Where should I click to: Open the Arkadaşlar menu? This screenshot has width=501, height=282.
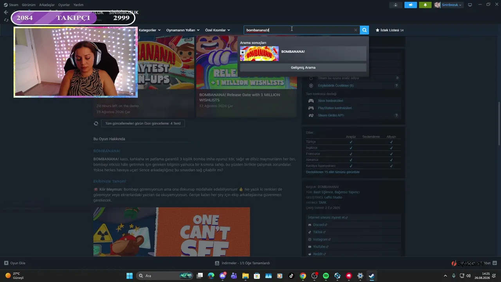[x=47, y=5]
